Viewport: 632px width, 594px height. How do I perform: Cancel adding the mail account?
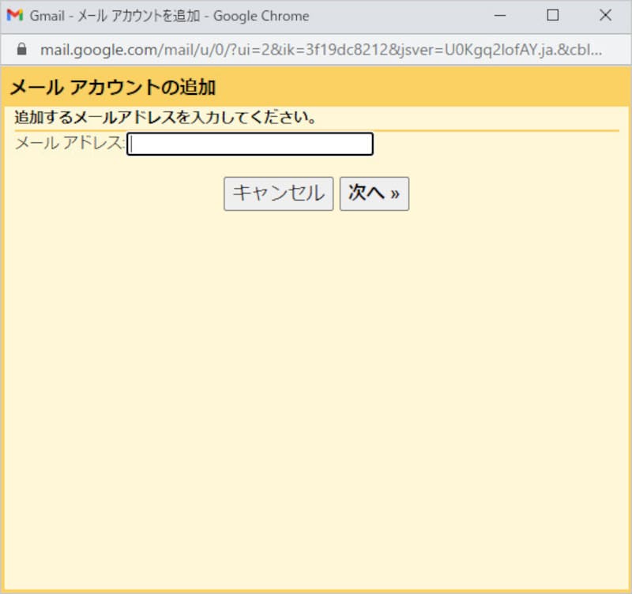point(278,193)
